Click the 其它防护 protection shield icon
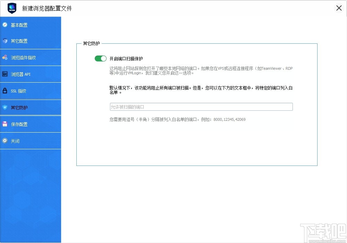This screenshot has height=243, width=347. tap(5, 107)
